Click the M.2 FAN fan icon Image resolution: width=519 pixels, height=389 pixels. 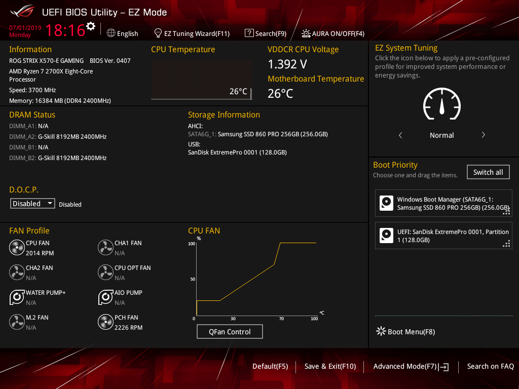pos(17,322)
